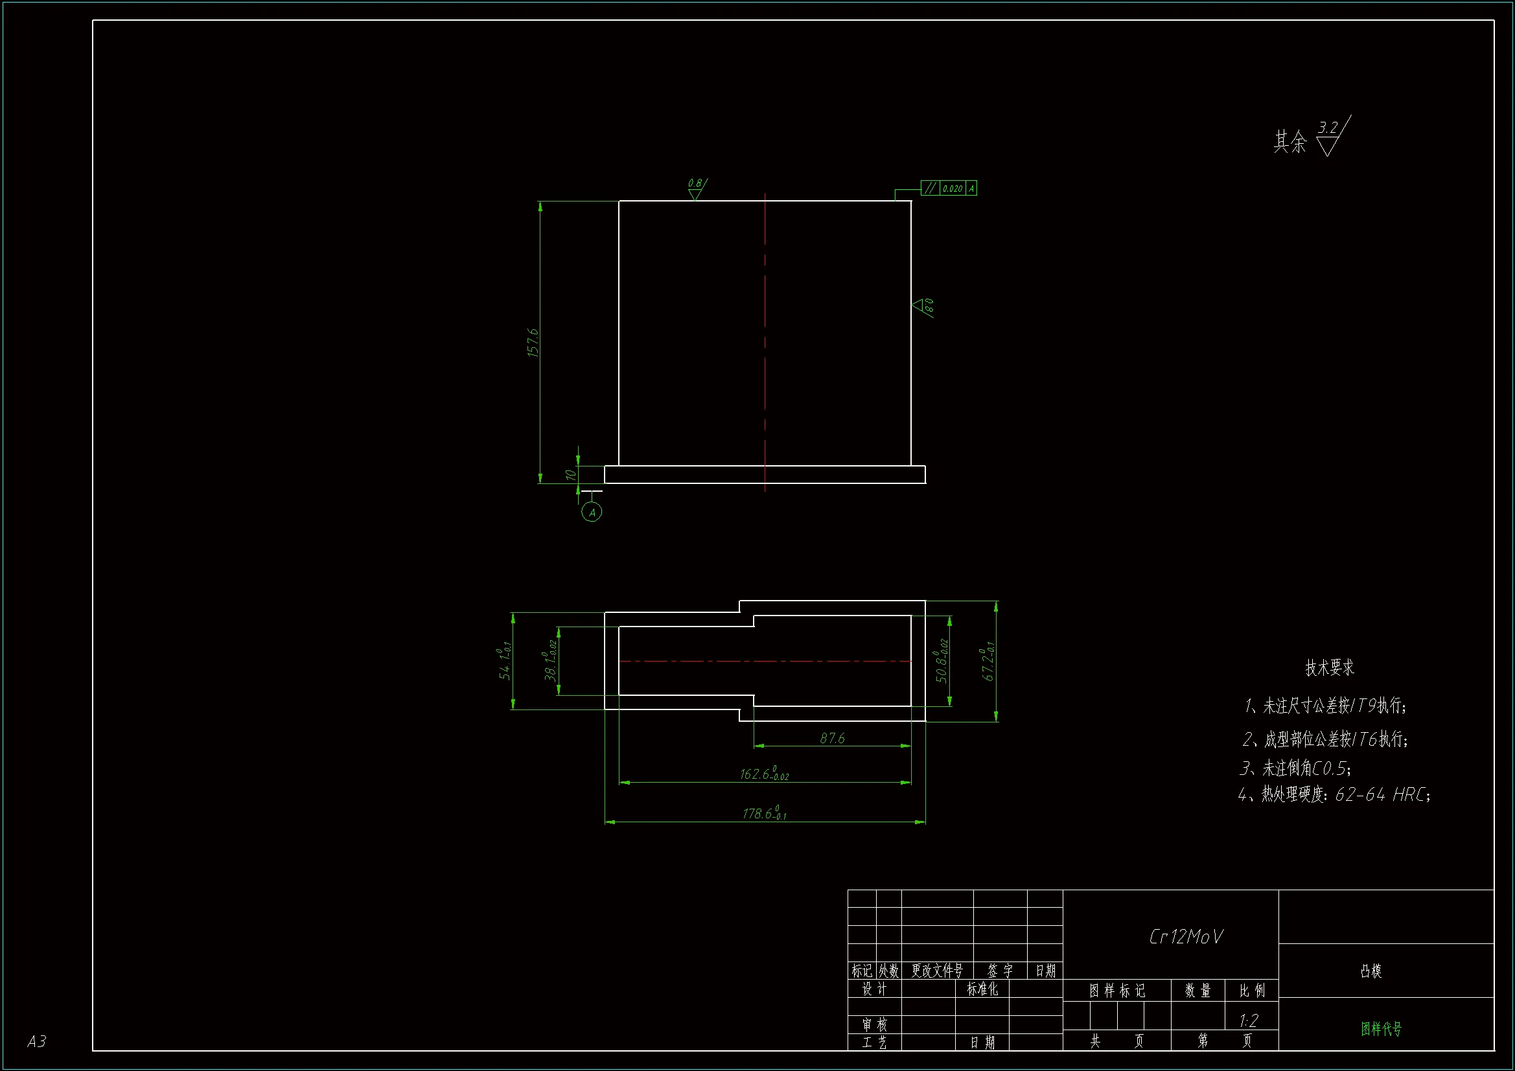Click the 157.6 height dimension text
Viewport: 1515px width, 1071px height.
tap(533, 343)
